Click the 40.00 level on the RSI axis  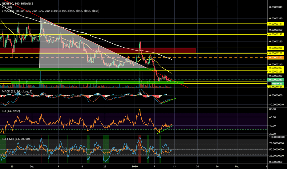[273, 125]
